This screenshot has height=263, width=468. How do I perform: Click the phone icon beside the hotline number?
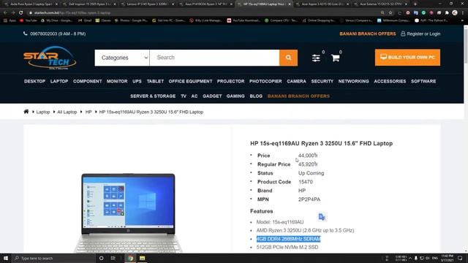[26, 34]
